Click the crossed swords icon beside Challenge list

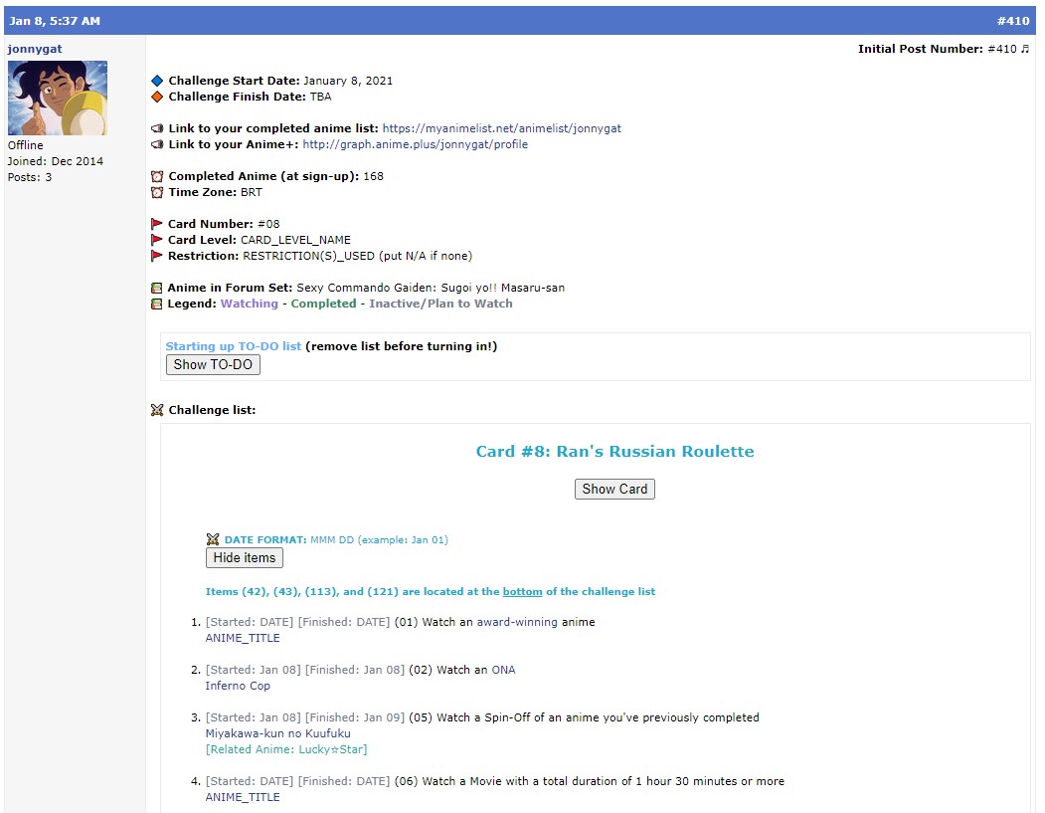[x=158, y=409]
